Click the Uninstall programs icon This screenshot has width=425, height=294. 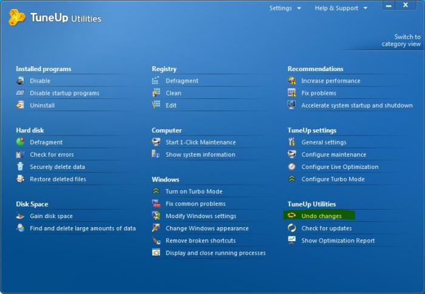tap(20, 105)
